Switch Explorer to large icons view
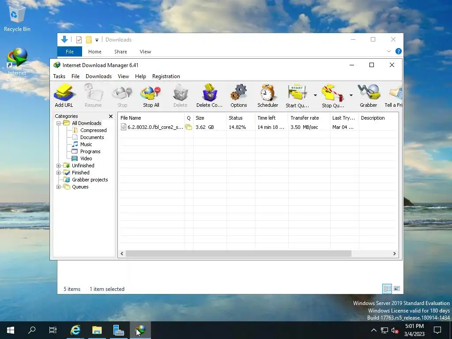This screenshot has width=452, height=339. [x=397, y=289]
